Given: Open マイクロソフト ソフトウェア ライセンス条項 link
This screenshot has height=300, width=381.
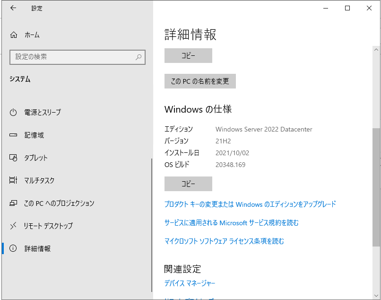Looking at the screenshot, I should [x=224, y=241].
